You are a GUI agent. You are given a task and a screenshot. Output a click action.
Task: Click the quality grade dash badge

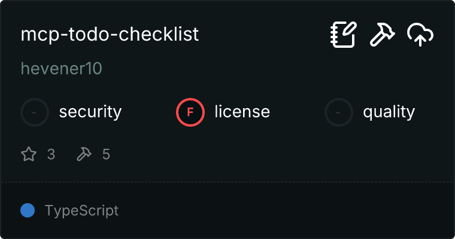pyautogui.click(x=339, y=112)
